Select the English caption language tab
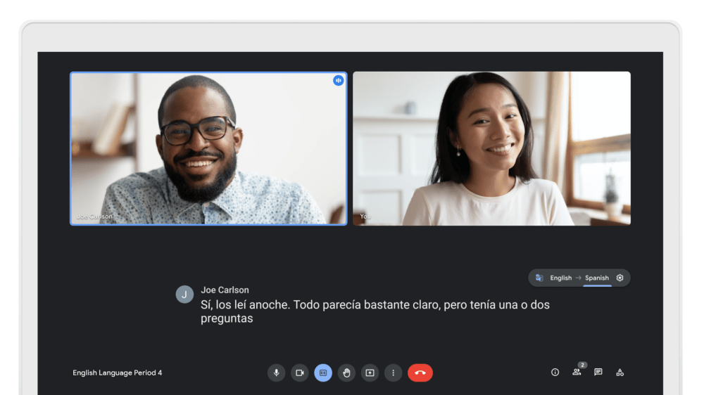Image resolution: width=704 pixels, height=395 pixels. (x=560, y=278)
